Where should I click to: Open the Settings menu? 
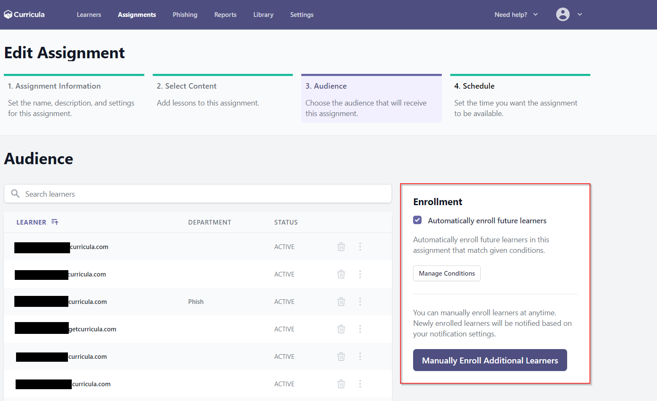click(x=302, y=15)
